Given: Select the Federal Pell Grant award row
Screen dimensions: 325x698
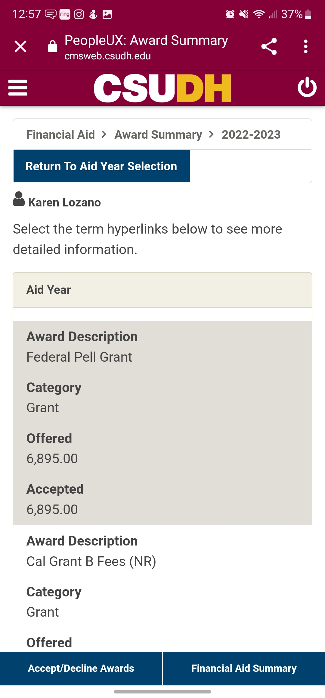Looking at the screenshot, I should click(162, 423).
